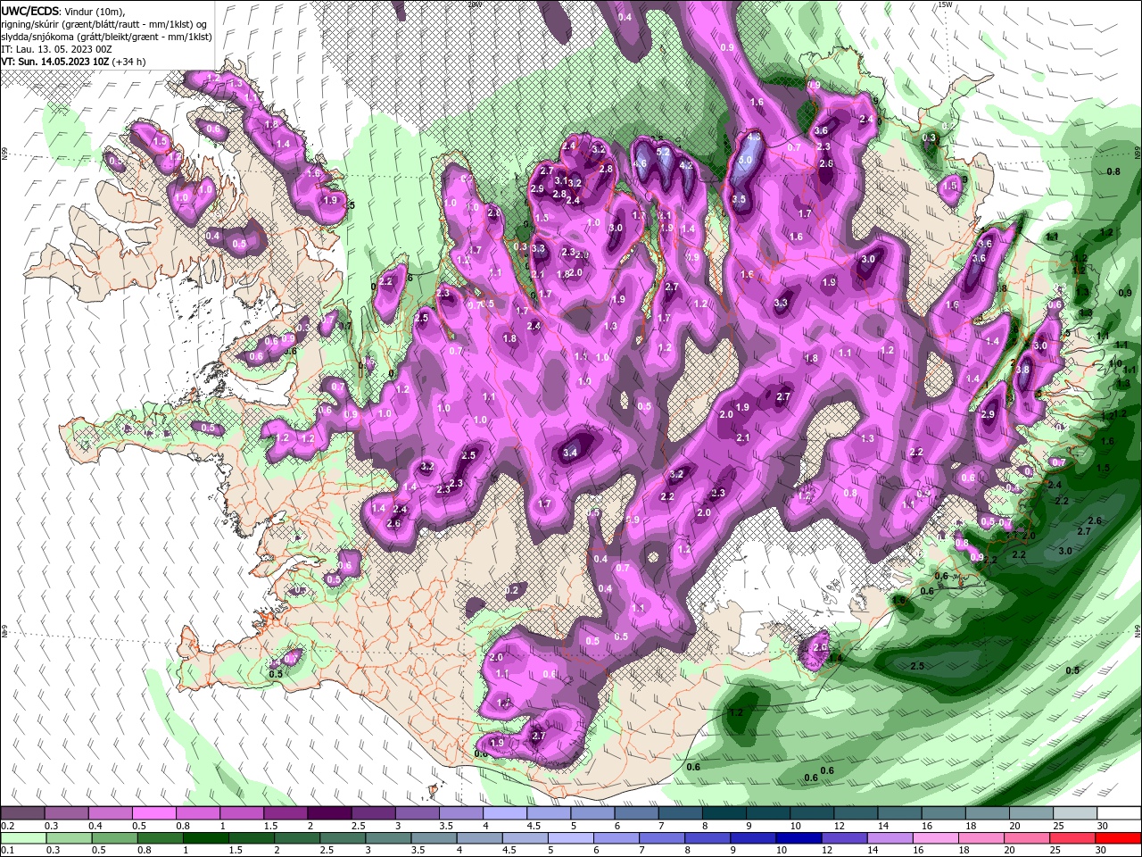Select the violet 3 snow legend swatch
This screenshot has height=857, width=1142.
(418, 813)
